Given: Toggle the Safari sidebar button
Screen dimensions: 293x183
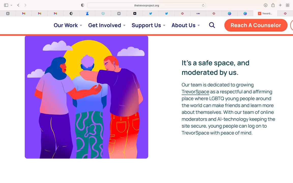Looking at the screenshot, I should pyautogui.click(x=6, y=5).
